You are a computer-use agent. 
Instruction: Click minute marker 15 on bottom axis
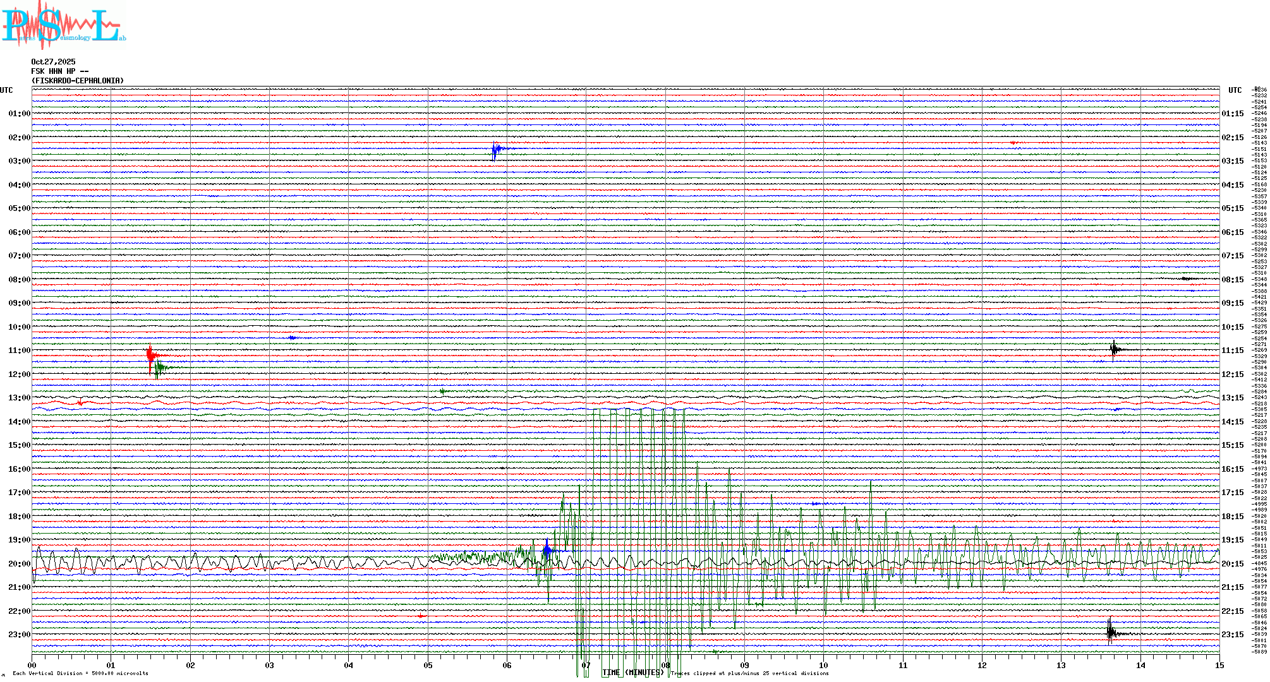coord(1219,665)
